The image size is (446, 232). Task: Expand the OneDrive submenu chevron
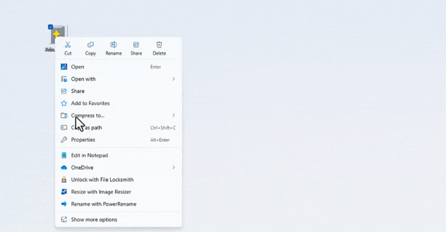173,167
